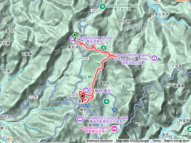Screen dimensions: 191x143
Task: Open the Keyboard shortcuts link
Action: click(x=99, y=141)
